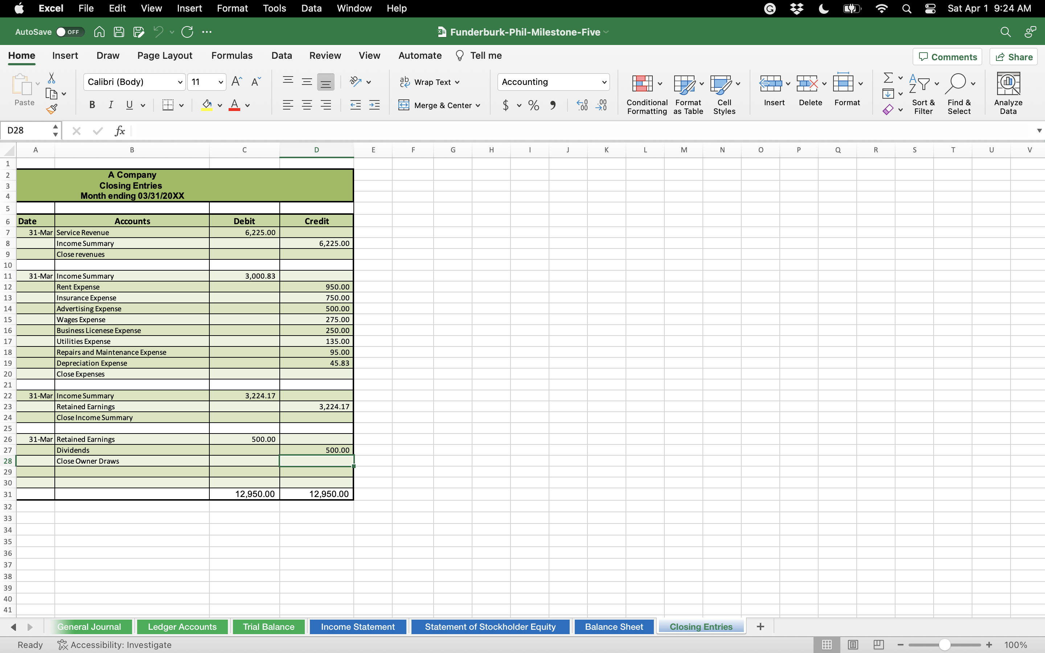Switch to the Formulas ribbon tab
The width and height of the screenshot is (1045, 653).
click(x=232, y=55)
